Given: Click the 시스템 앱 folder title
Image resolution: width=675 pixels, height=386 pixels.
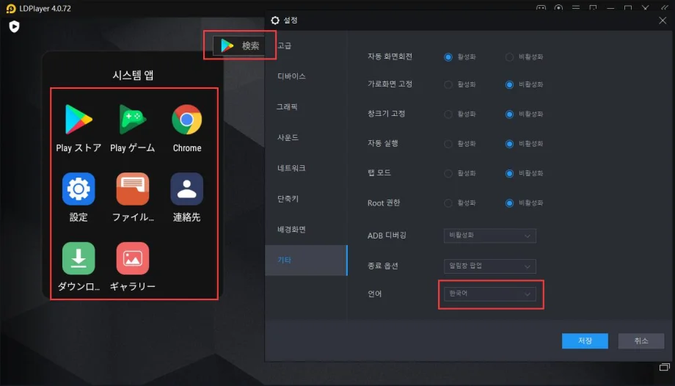Looking at the screenshot, I should click(133, 75).
